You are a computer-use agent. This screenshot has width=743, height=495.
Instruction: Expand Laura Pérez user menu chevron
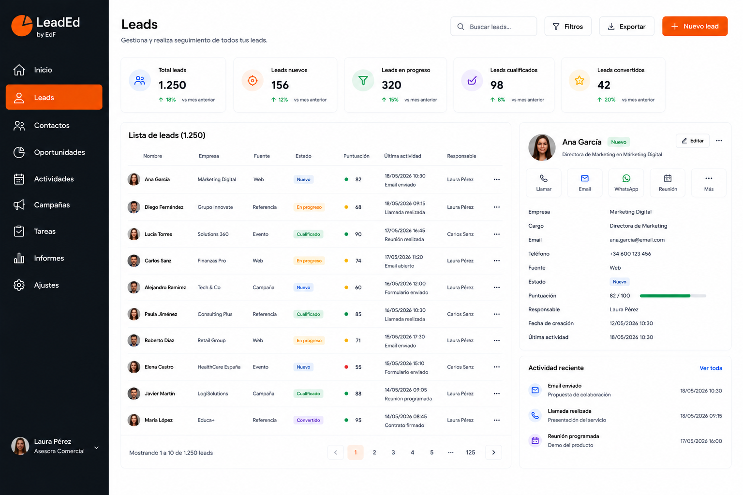tap(96, 448)
